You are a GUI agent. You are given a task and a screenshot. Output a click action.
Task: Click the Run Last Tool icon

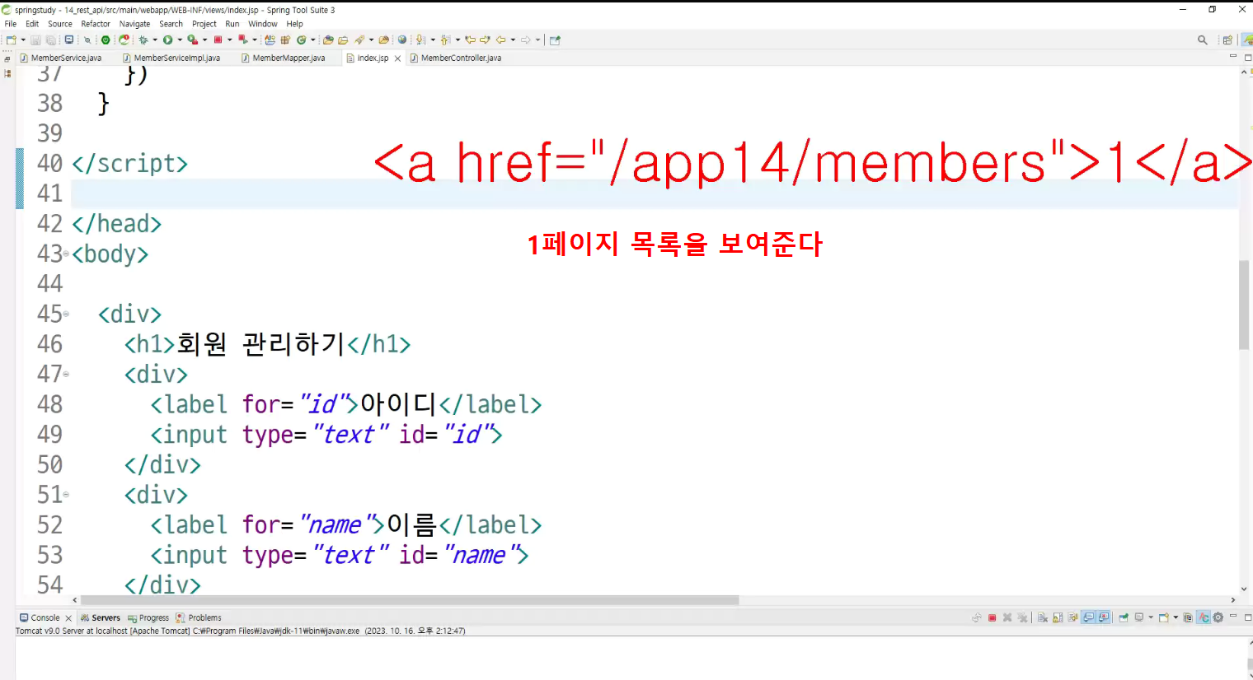tap(192, 40)
